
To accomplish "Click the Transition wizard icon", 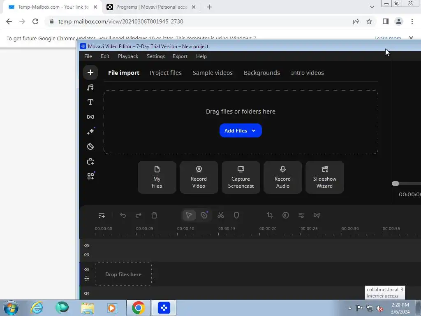I will (x=317, y=215).
